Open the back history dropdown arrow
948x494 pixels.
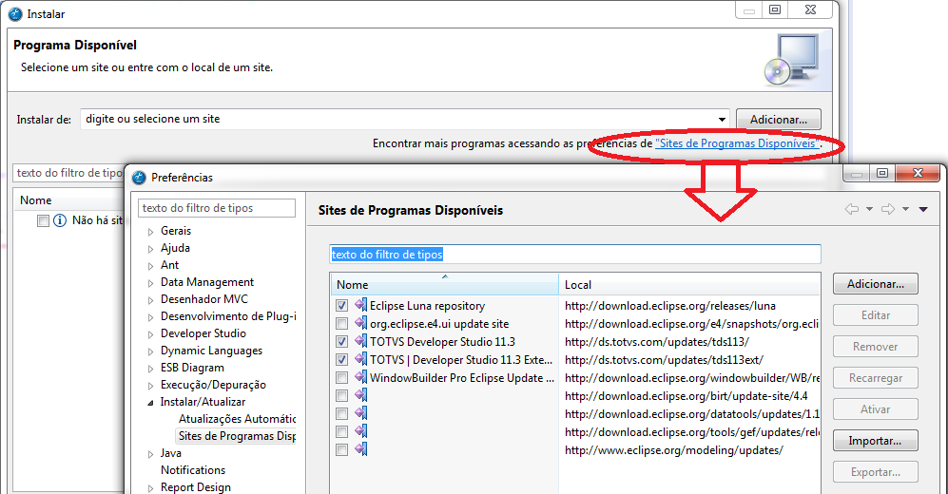coord(869,209)
